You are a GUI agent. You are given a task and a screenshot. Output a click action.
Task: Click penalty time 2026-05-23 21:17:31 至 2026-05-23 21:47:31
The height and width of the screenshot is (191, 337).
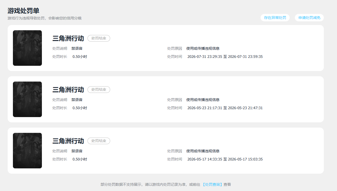tap(225, 108)
